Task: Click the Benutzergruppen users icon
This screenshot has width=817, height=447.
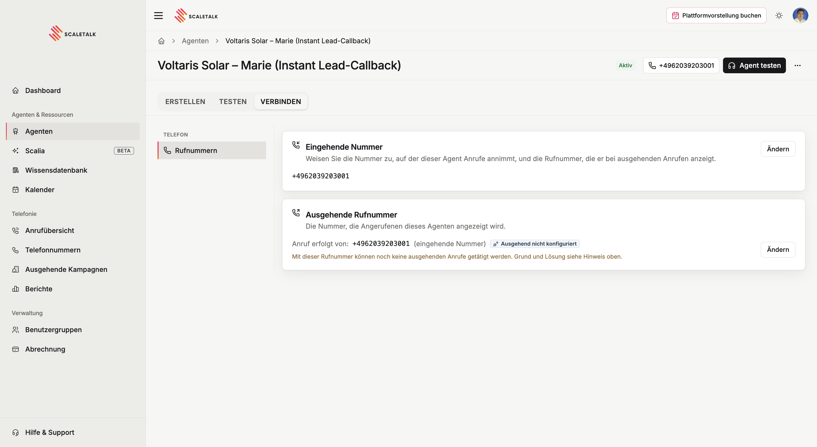Action: tap(16, 330)
